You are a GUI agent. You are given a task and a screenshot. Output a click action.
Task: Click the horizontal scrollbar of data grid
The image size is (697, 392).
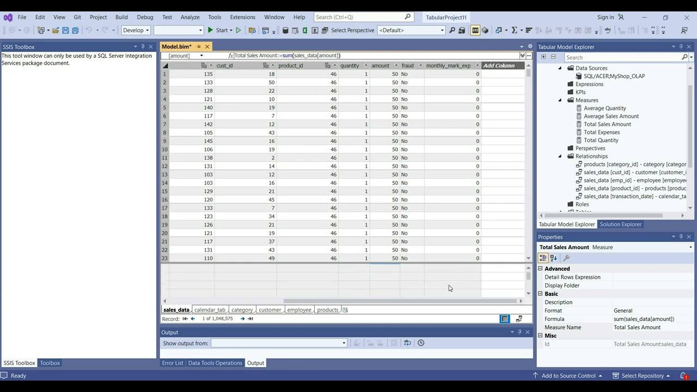(400, 301)
